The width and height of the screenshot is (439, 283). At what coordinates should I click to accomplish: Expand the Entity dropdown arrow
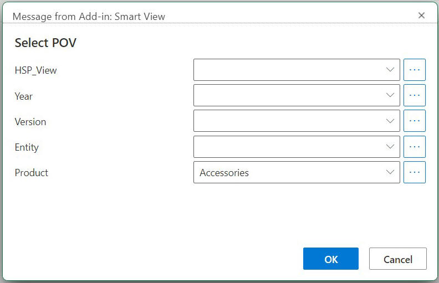[x=390, y=147]
